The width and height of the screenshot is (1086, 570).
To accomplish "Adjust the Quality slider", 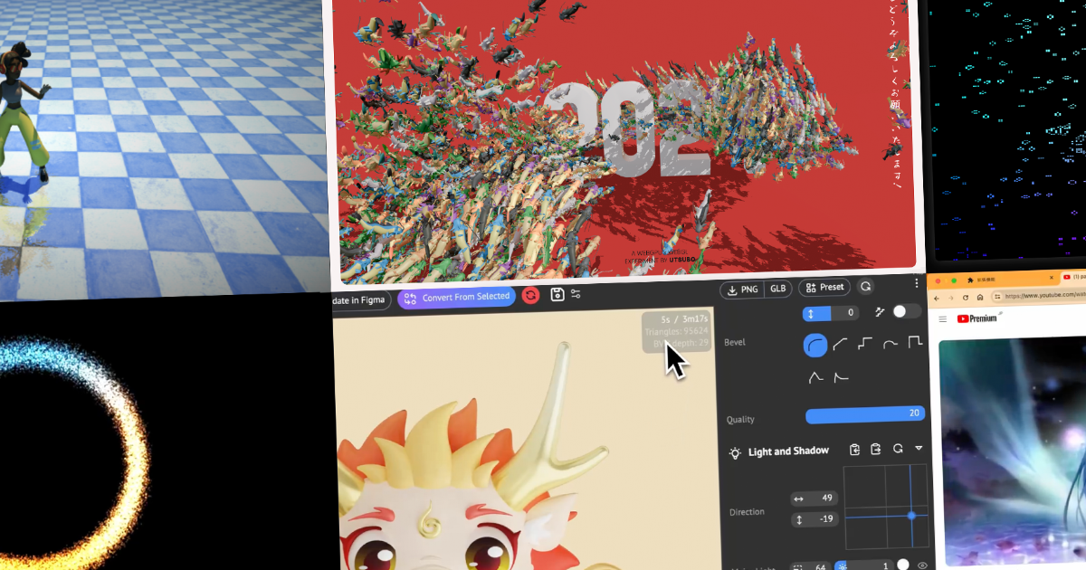I will pos(865,413).
